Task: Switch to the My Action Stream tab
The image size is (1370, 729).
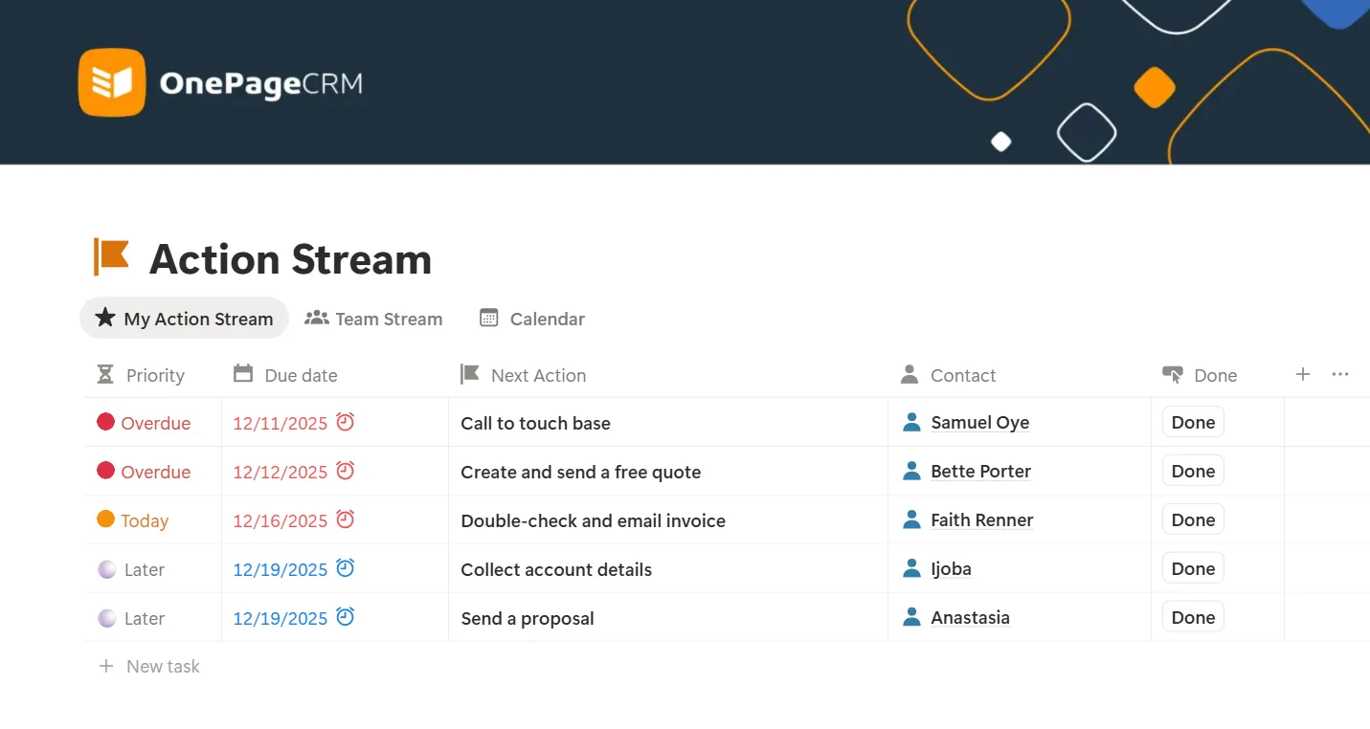Action: click(x=184, y=318)
